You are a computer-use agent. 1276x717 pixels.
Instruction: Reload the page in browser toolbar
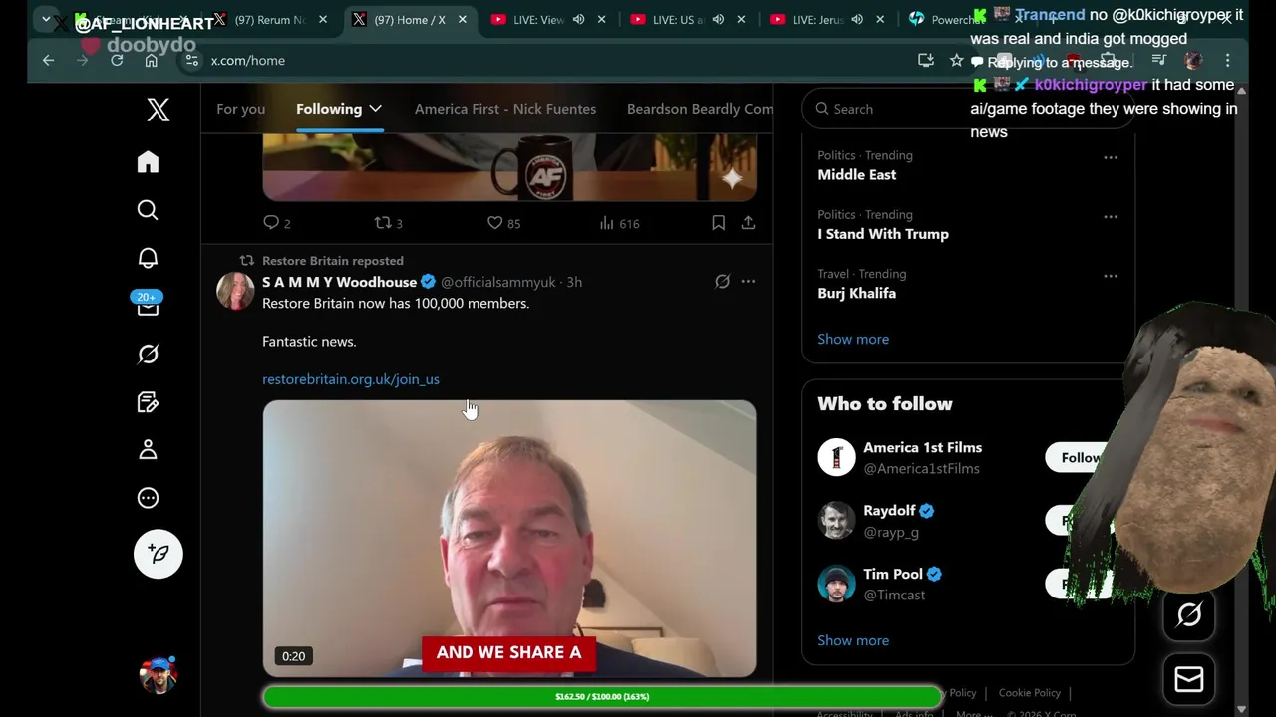(x=117, y=60)
